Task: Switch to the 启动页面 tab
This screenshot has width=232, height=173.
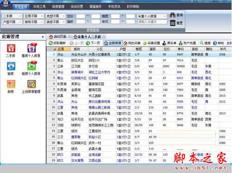Action: (x=60, y=37)
